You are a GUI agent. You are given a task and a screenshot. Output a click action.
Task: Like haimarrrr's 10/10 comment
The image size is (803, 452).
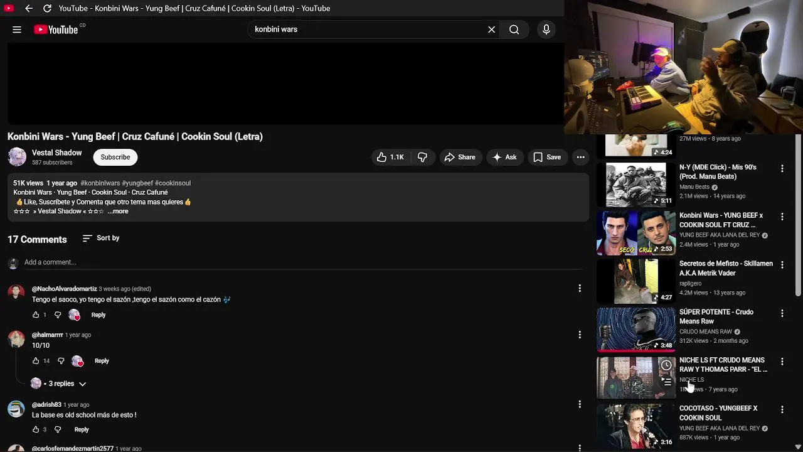tap(36, 361)
